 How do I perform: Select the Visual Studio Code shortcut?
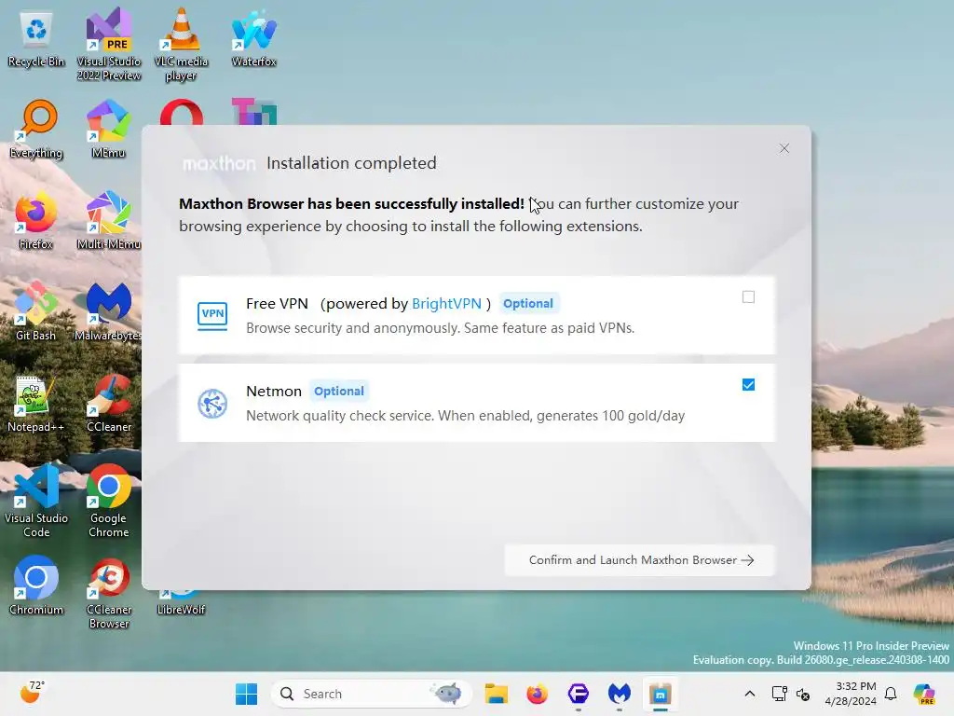[x=36, y=502]
